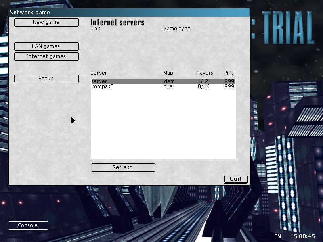Viewport: 323px width, 242px height.
Task: Click the 'dem' map cell
Action: [x=169, y=81]
